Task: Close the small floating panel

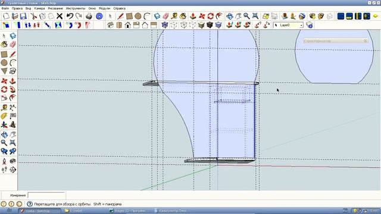Action: point(365,41)
